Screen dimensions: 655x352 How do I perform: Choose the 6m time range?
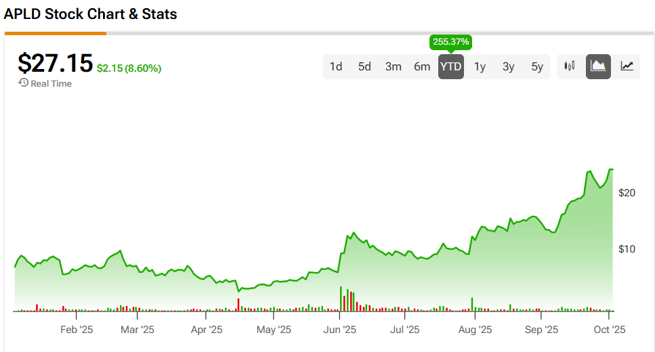click(x=422, y=66)
